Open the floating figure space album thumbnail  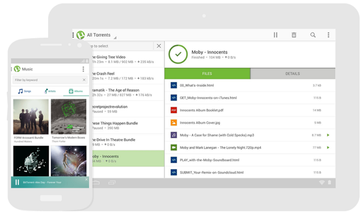click(x=68, y=161)
